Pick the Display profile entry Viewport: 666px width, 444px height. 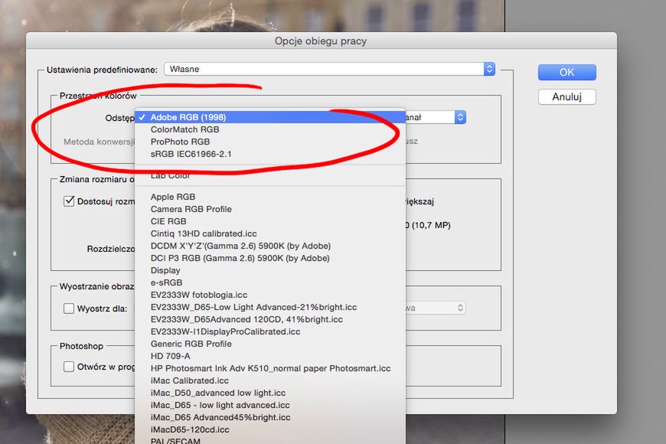pos(270,270)
